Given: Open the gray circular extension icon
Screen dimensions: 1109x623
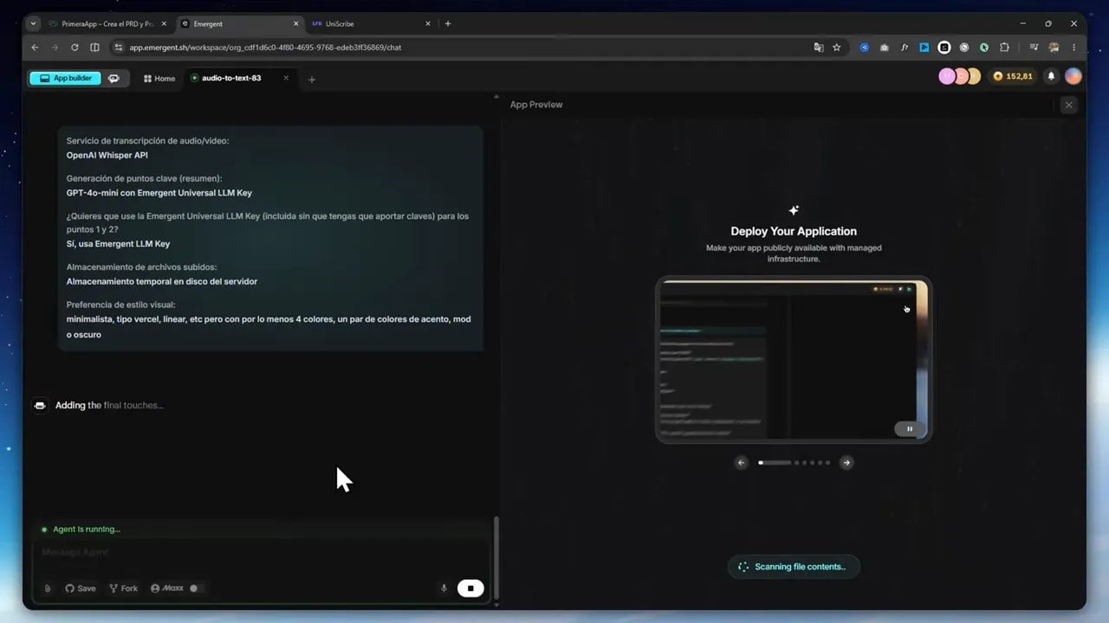Looking at the screenshot, I should click(x=964, y=48).
